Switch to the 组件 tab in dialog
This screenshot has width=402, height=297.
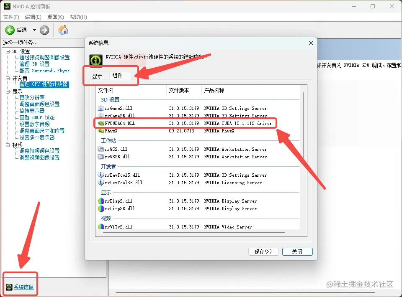(117, 75)
